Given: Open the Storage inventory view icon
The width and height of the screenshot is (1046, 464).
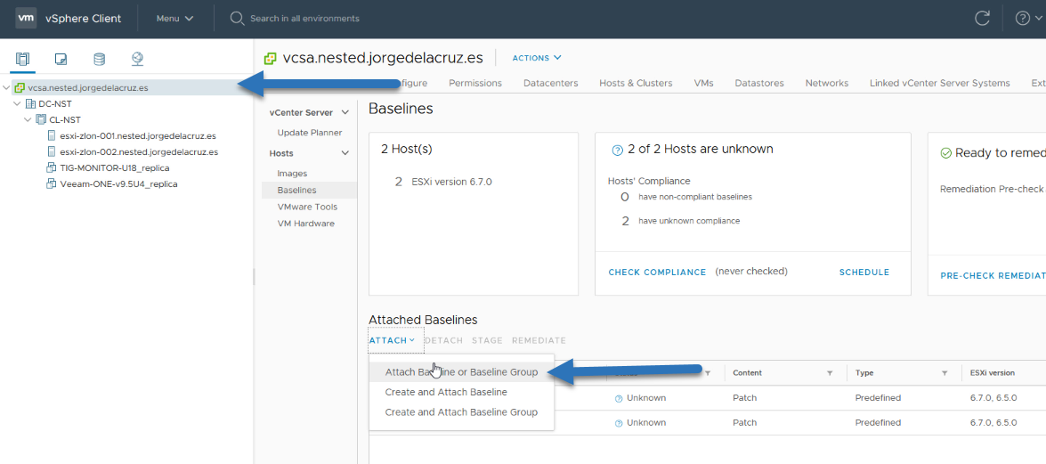Looking at the screenshot, I should 99,59.
